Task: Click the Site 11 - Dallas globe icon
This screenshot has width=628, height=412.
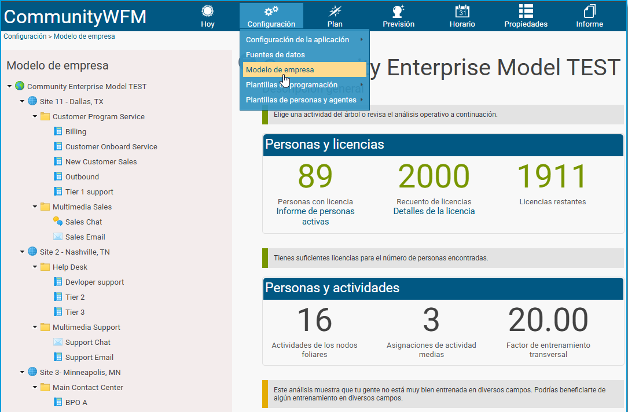Action: coord(32,101)
